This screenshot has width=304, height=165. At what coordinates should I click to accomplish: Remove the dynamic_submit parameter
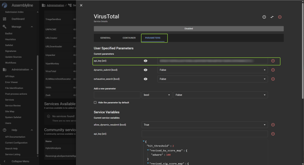click(273, 70)
